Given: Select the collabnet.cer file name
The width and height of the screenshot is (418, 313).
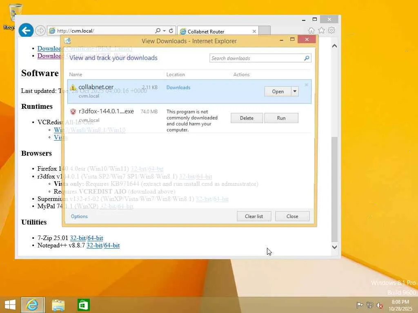Looking at the screenshot, I should [96, 87].
